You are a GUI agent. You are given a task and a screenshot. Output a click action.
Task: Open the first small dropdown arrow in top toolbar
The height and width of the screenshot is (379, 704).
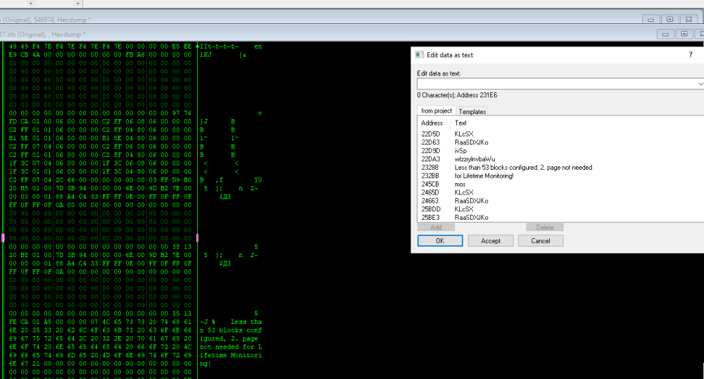(31, 3)
